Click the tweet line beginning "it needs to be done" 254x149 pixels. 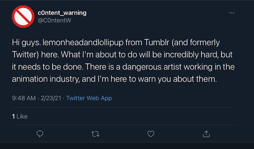point(123,67)
